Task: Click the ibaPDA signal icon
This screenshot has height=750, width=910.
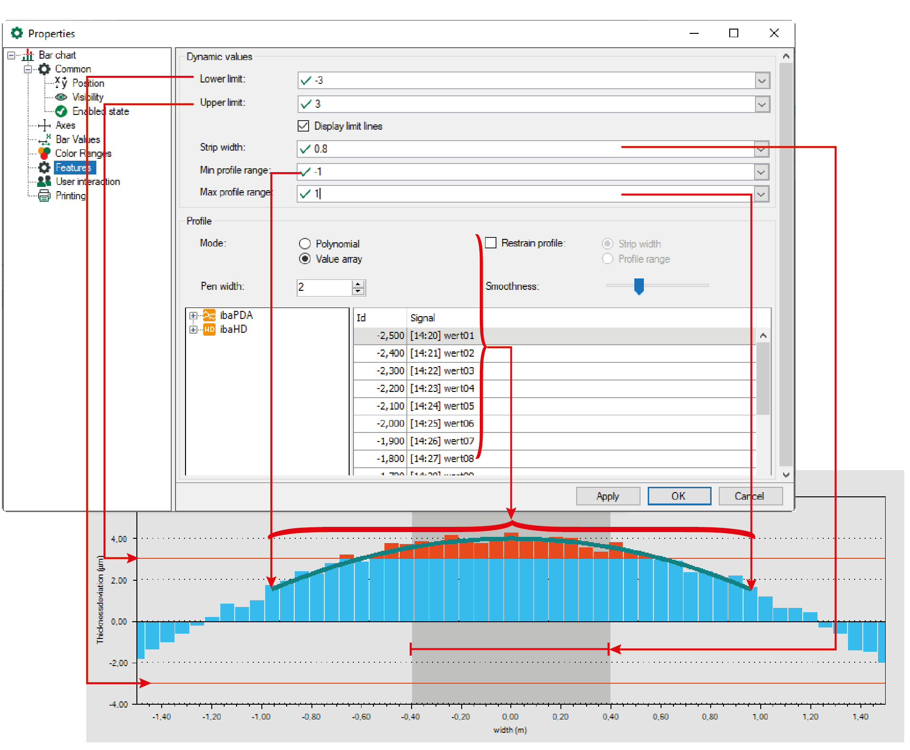Action: (209, 316)
